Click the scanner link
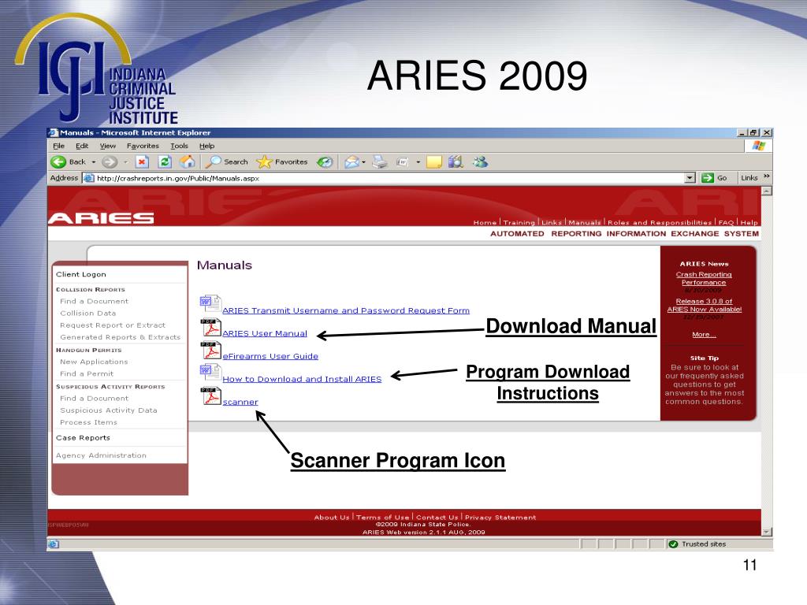Image resolution: width=807 pixels, height=605 pixels. (x=240, y=402)
